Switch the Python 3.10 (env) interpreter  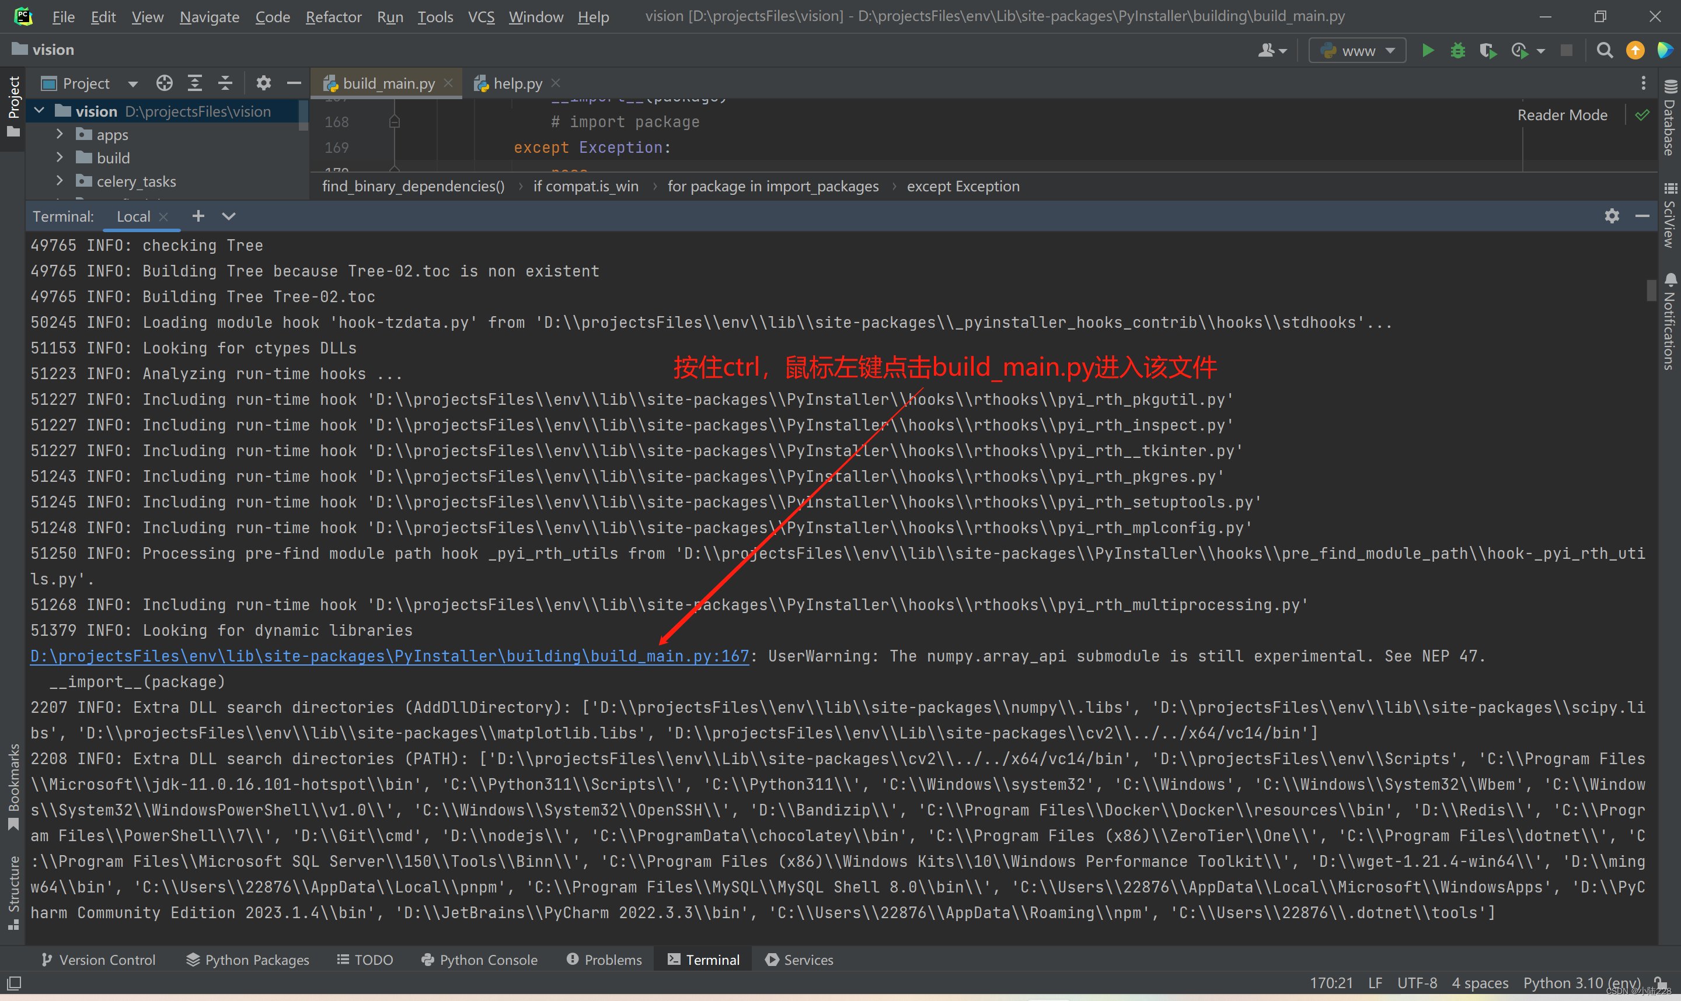[1581, 983]
